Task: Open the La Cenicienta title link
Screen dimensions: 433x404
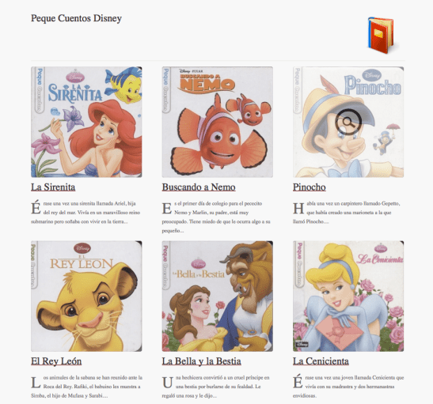Action: [321, 361]
